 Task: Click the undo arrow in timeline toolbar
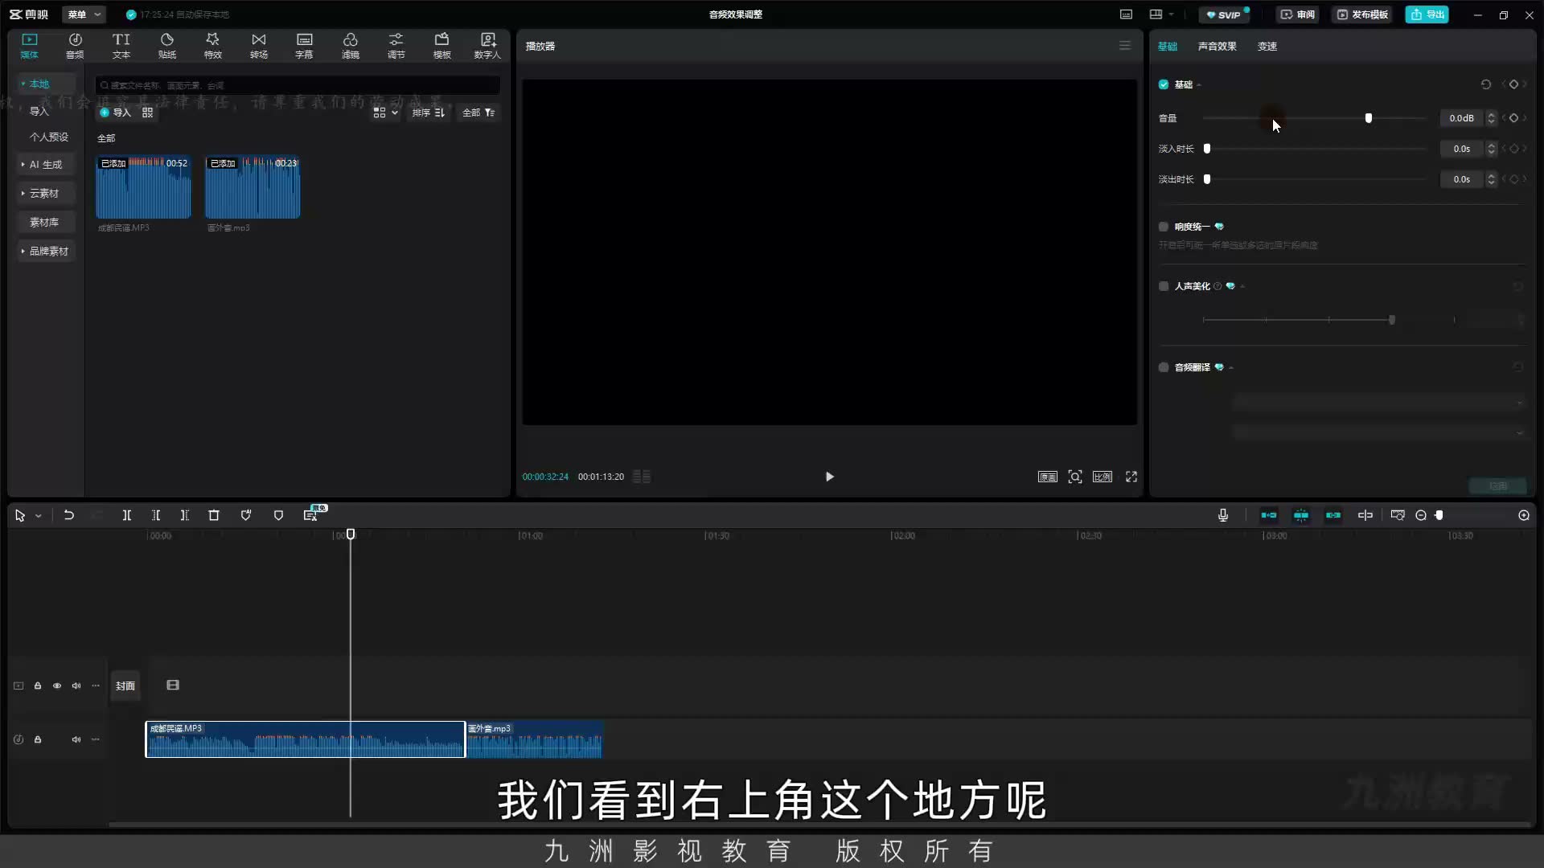point(69,515)
